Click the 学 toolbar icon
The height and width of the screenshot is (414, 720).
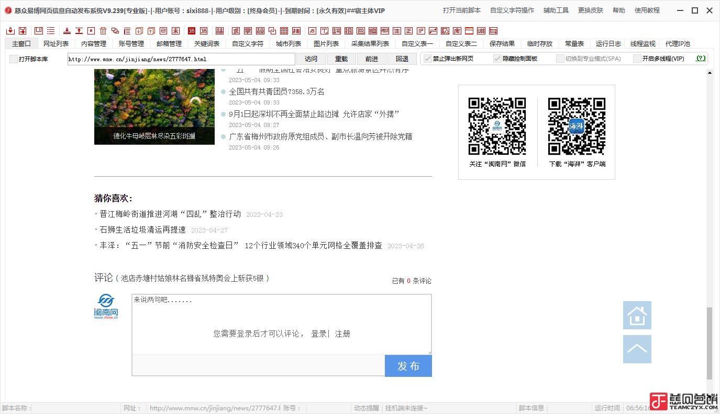[248, 31]
